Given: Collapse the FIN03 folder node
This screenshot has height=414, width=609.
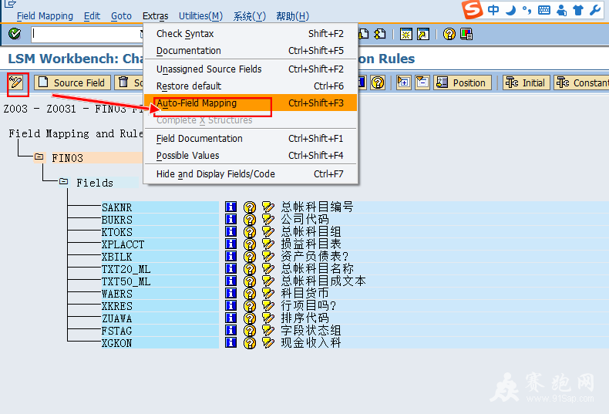Looking at the screenshot, I should [x=39, y=157].
